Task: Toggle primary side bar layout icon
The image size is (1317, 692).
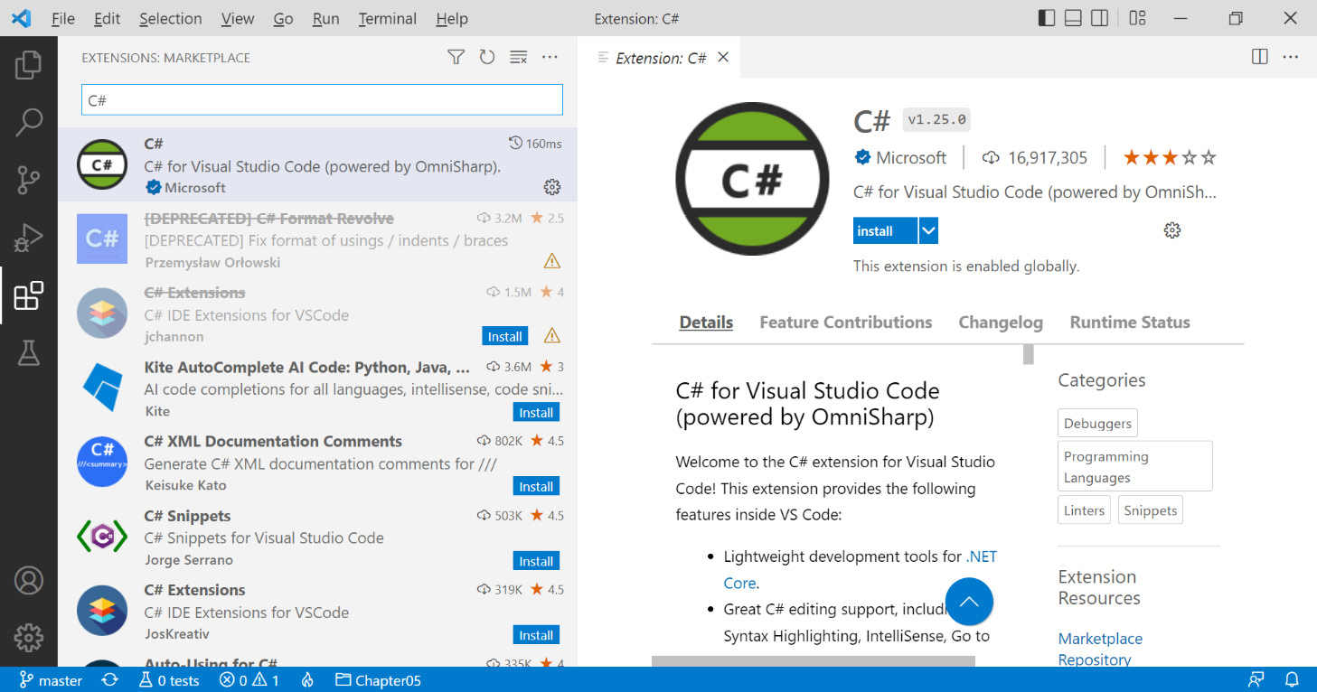Action: click(1047, 18)
